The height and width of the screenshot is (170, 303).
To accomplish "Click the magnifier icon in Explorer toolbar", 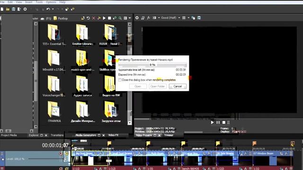I will click(120, 18).
